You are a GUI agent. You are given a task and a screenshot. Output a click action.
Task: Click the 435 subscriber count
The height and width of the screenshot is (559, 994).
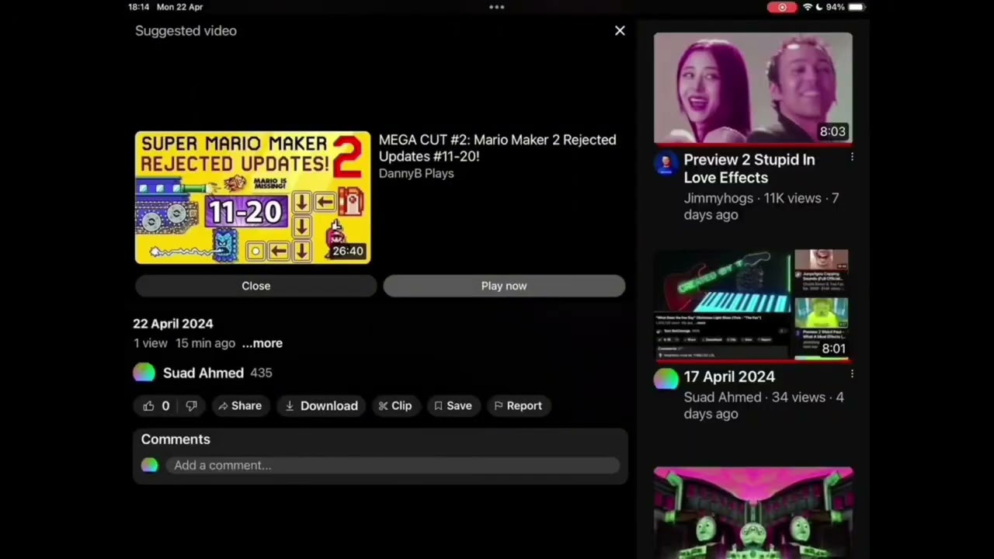tap(261, 373)
